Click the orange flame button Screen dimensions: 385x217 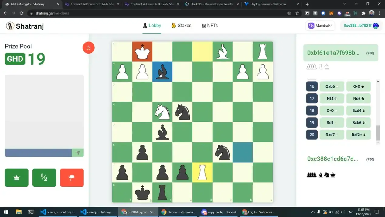pos(88,48)
